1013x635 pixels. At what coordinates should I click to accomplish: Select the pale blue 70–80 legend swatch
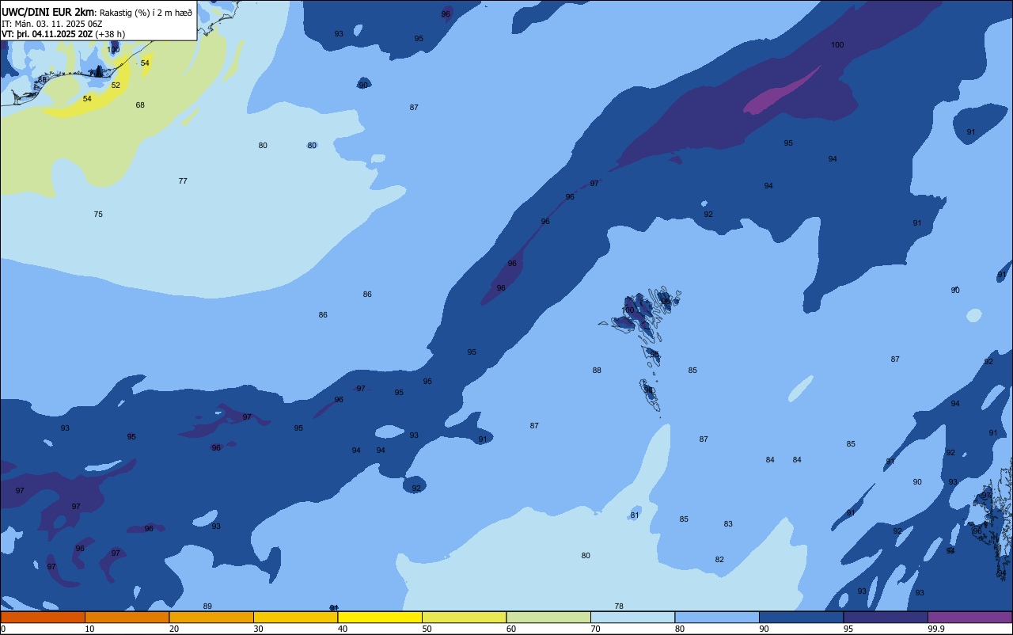point(632,617)
